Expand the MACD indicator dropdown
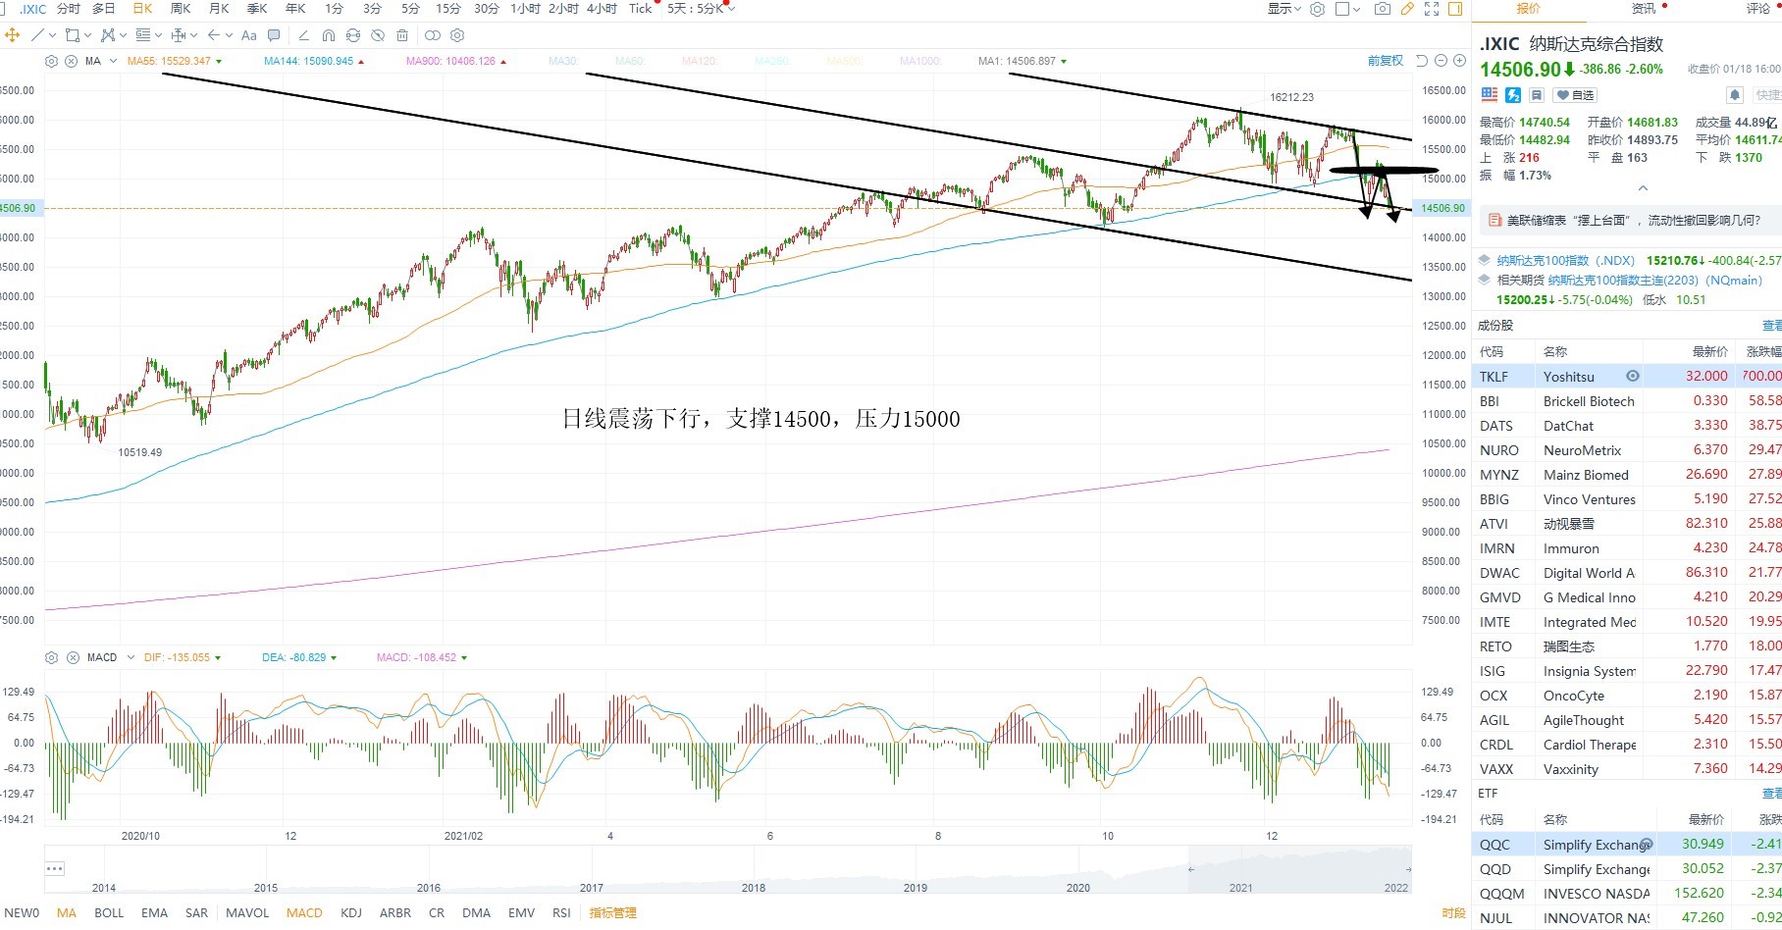 tap(131, 657)
